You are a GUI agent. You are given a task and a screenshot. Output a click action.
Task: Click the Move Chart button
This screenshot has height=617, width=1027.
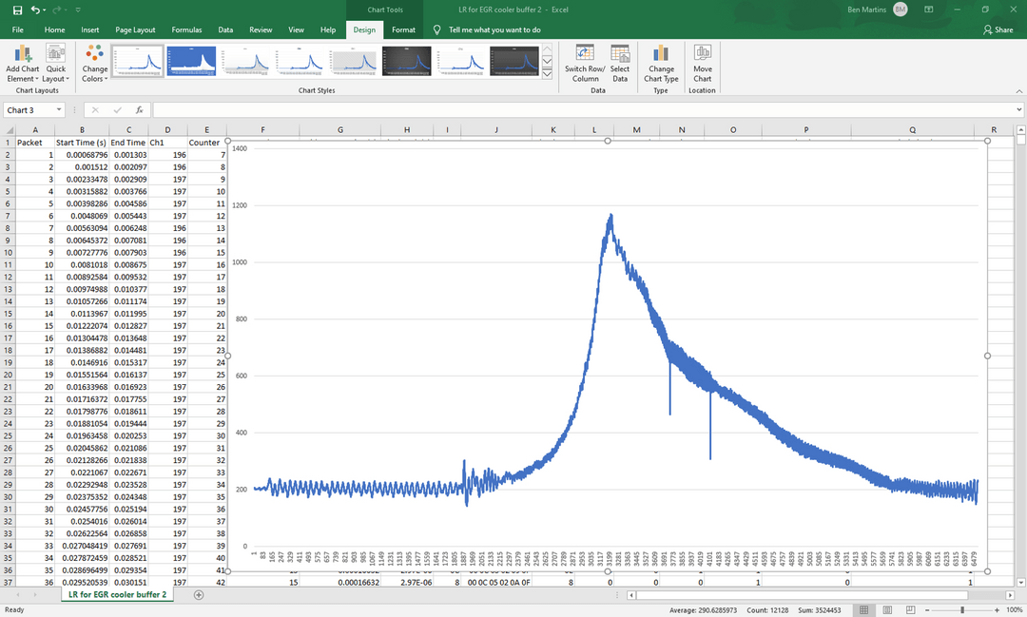[x=702, y=64]
